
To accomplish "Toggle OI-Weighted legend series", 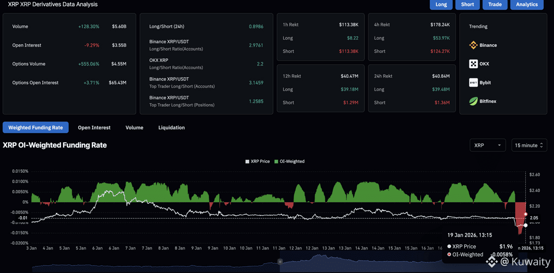I will click(x=289, y=161).
